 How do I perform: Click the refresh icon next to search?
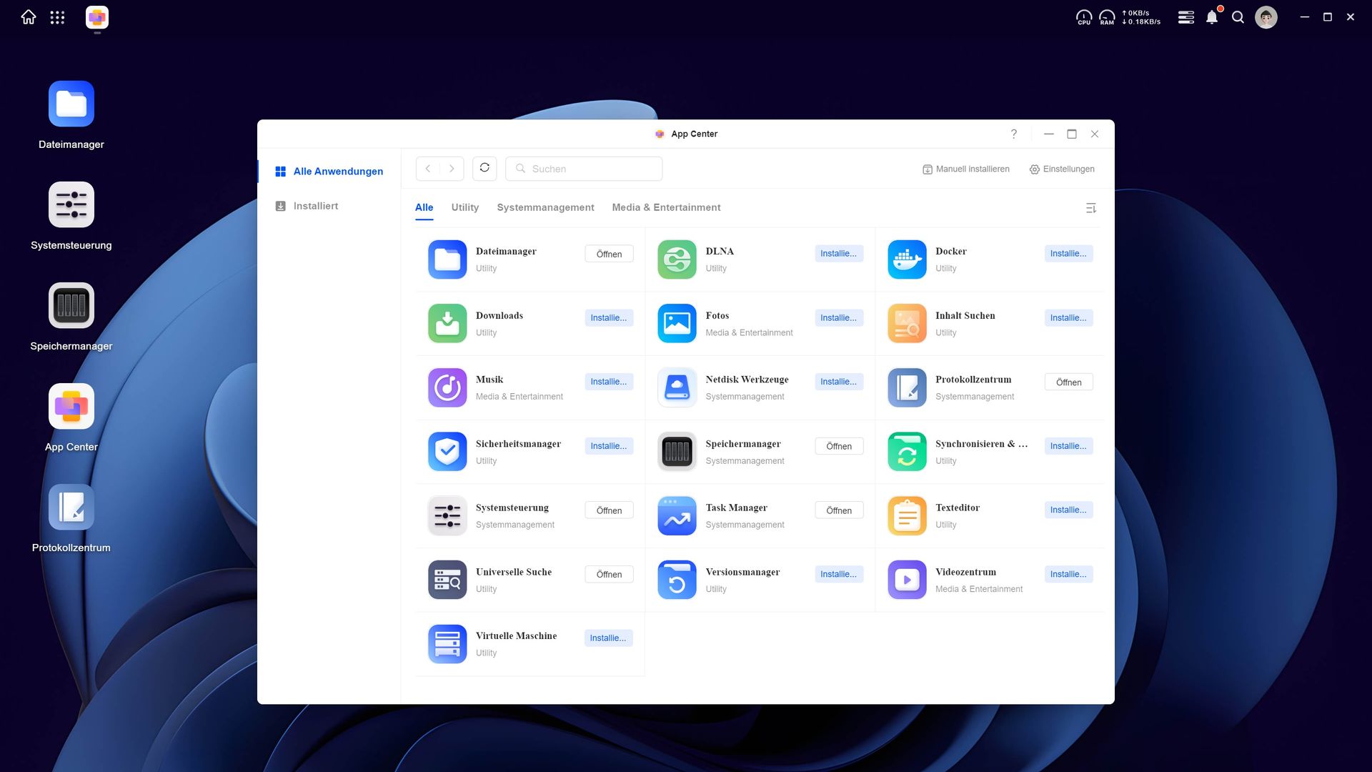(x=484, y=168)
